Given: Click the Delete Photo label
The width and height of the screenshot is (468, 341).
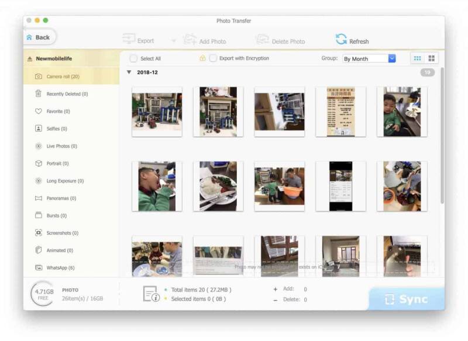Looking at the screenshot, I should tap(288, 42).
